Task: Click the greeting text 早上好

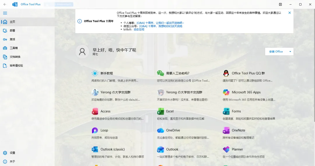Action: point(114,50)
